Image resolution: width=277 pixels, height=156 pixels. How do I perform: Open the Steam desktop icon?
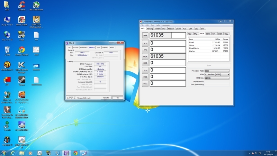click(22, 81)
